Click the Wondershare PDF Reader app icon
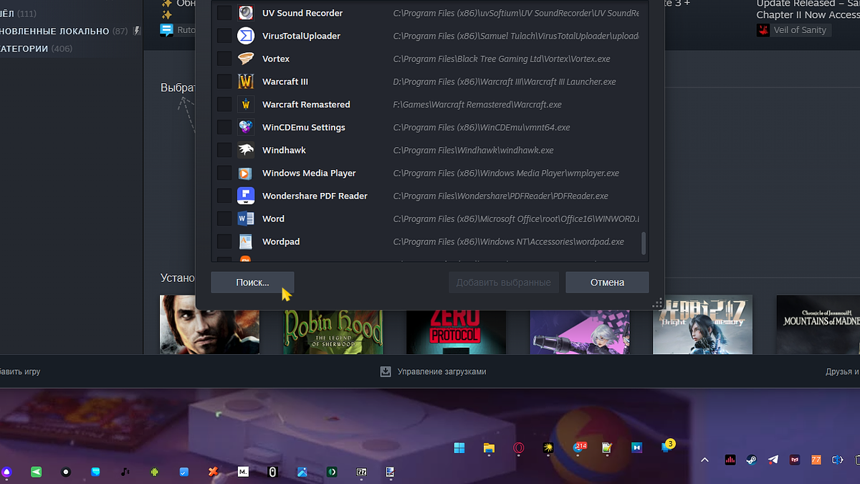 pos(246,196)
